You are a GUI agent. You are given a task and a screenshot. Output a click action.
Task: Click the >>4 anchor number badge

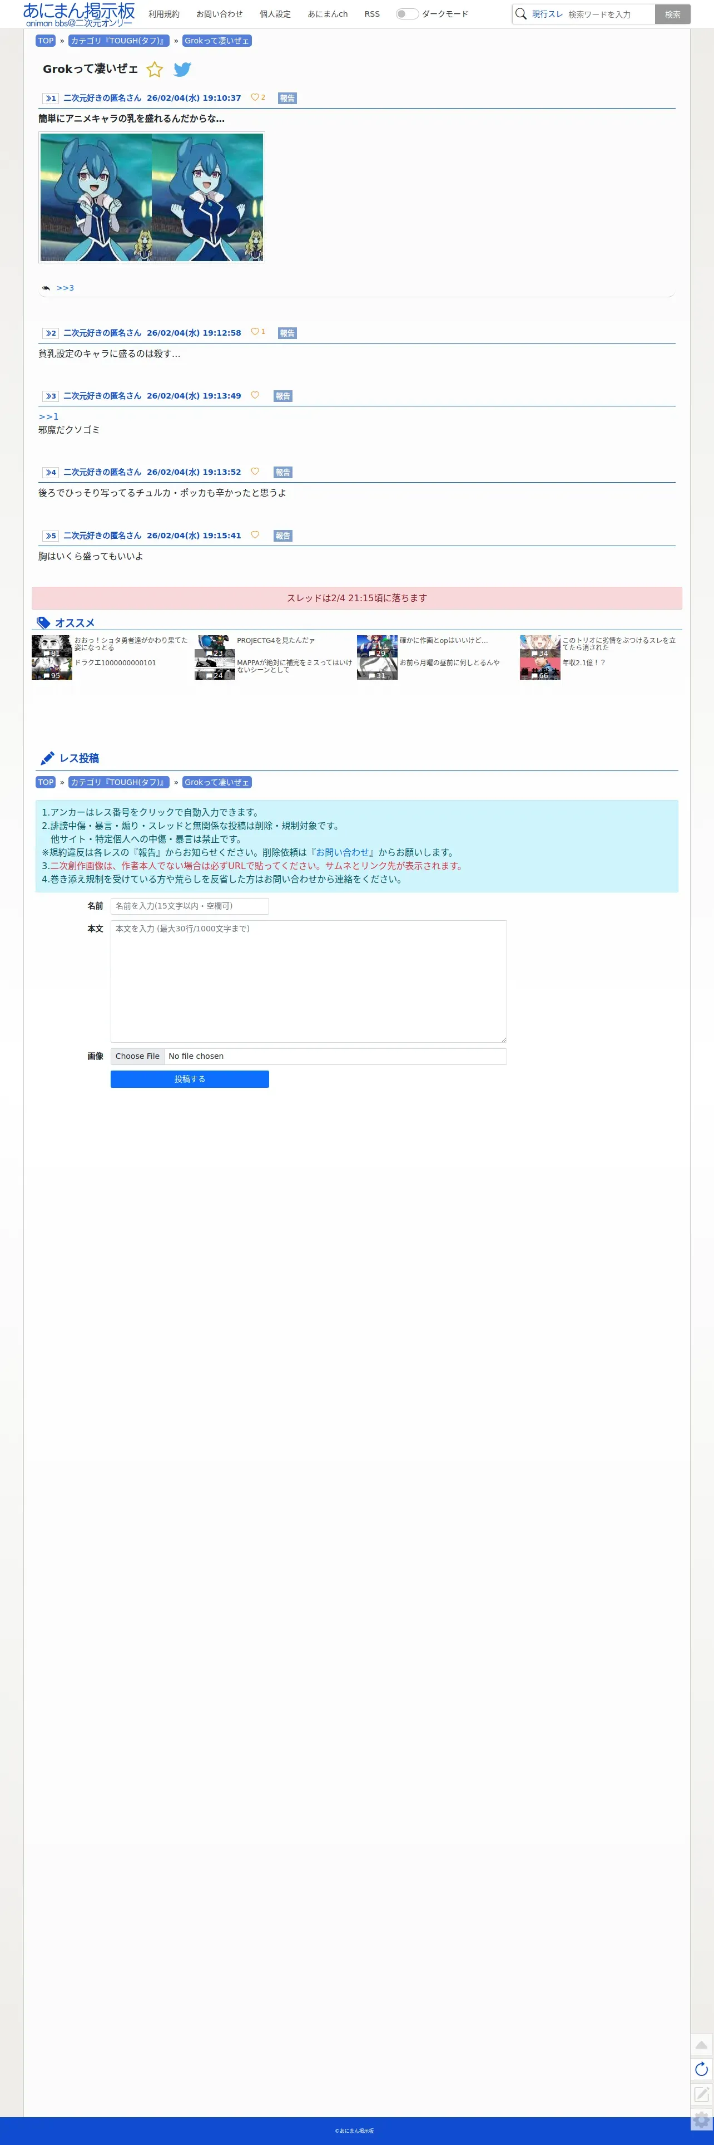point(51,472)
